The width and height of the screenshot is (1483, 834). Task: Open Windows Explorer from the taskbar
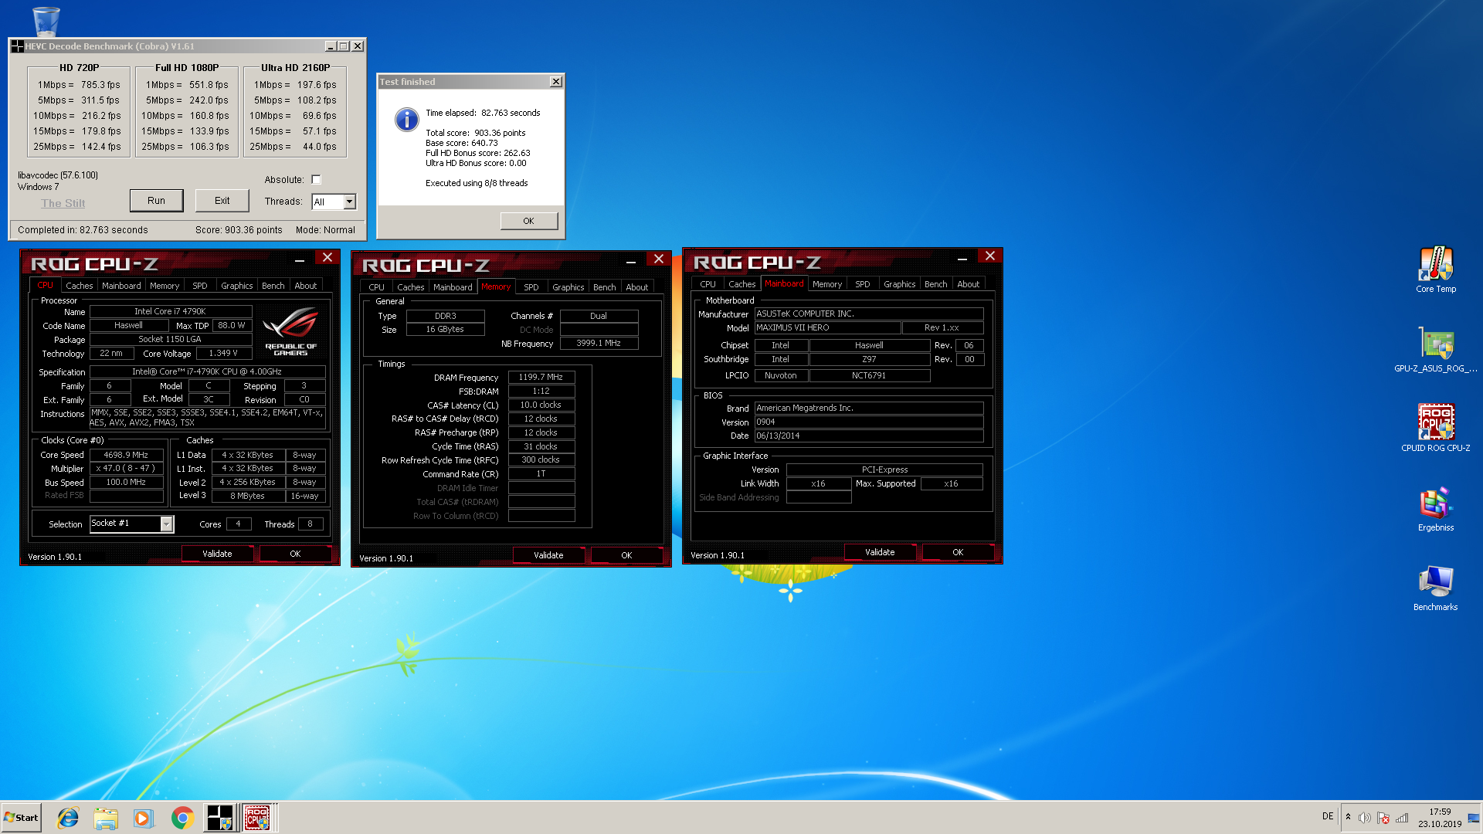106,817
